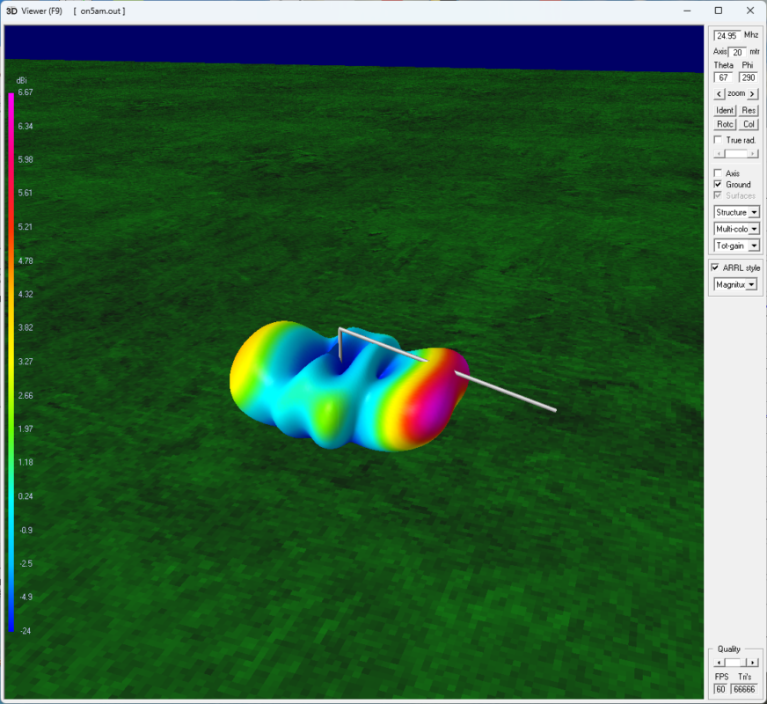767x704 pixels.
Task: Close the 3D Viewer window
Action: pyautogui.click(x=750, y=11)
